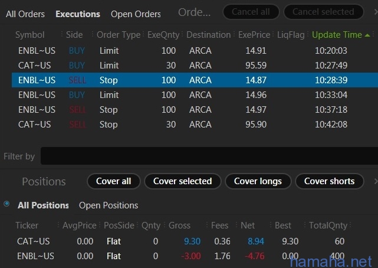
Task: Click the Cover longs button
Action: point(258,181)
